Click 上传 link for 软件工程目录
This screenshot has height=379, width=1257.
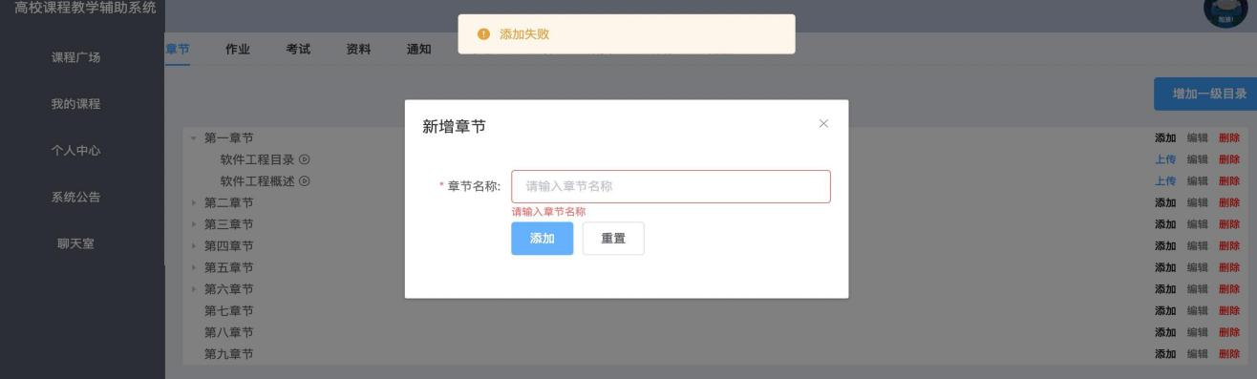point(1165,159)
